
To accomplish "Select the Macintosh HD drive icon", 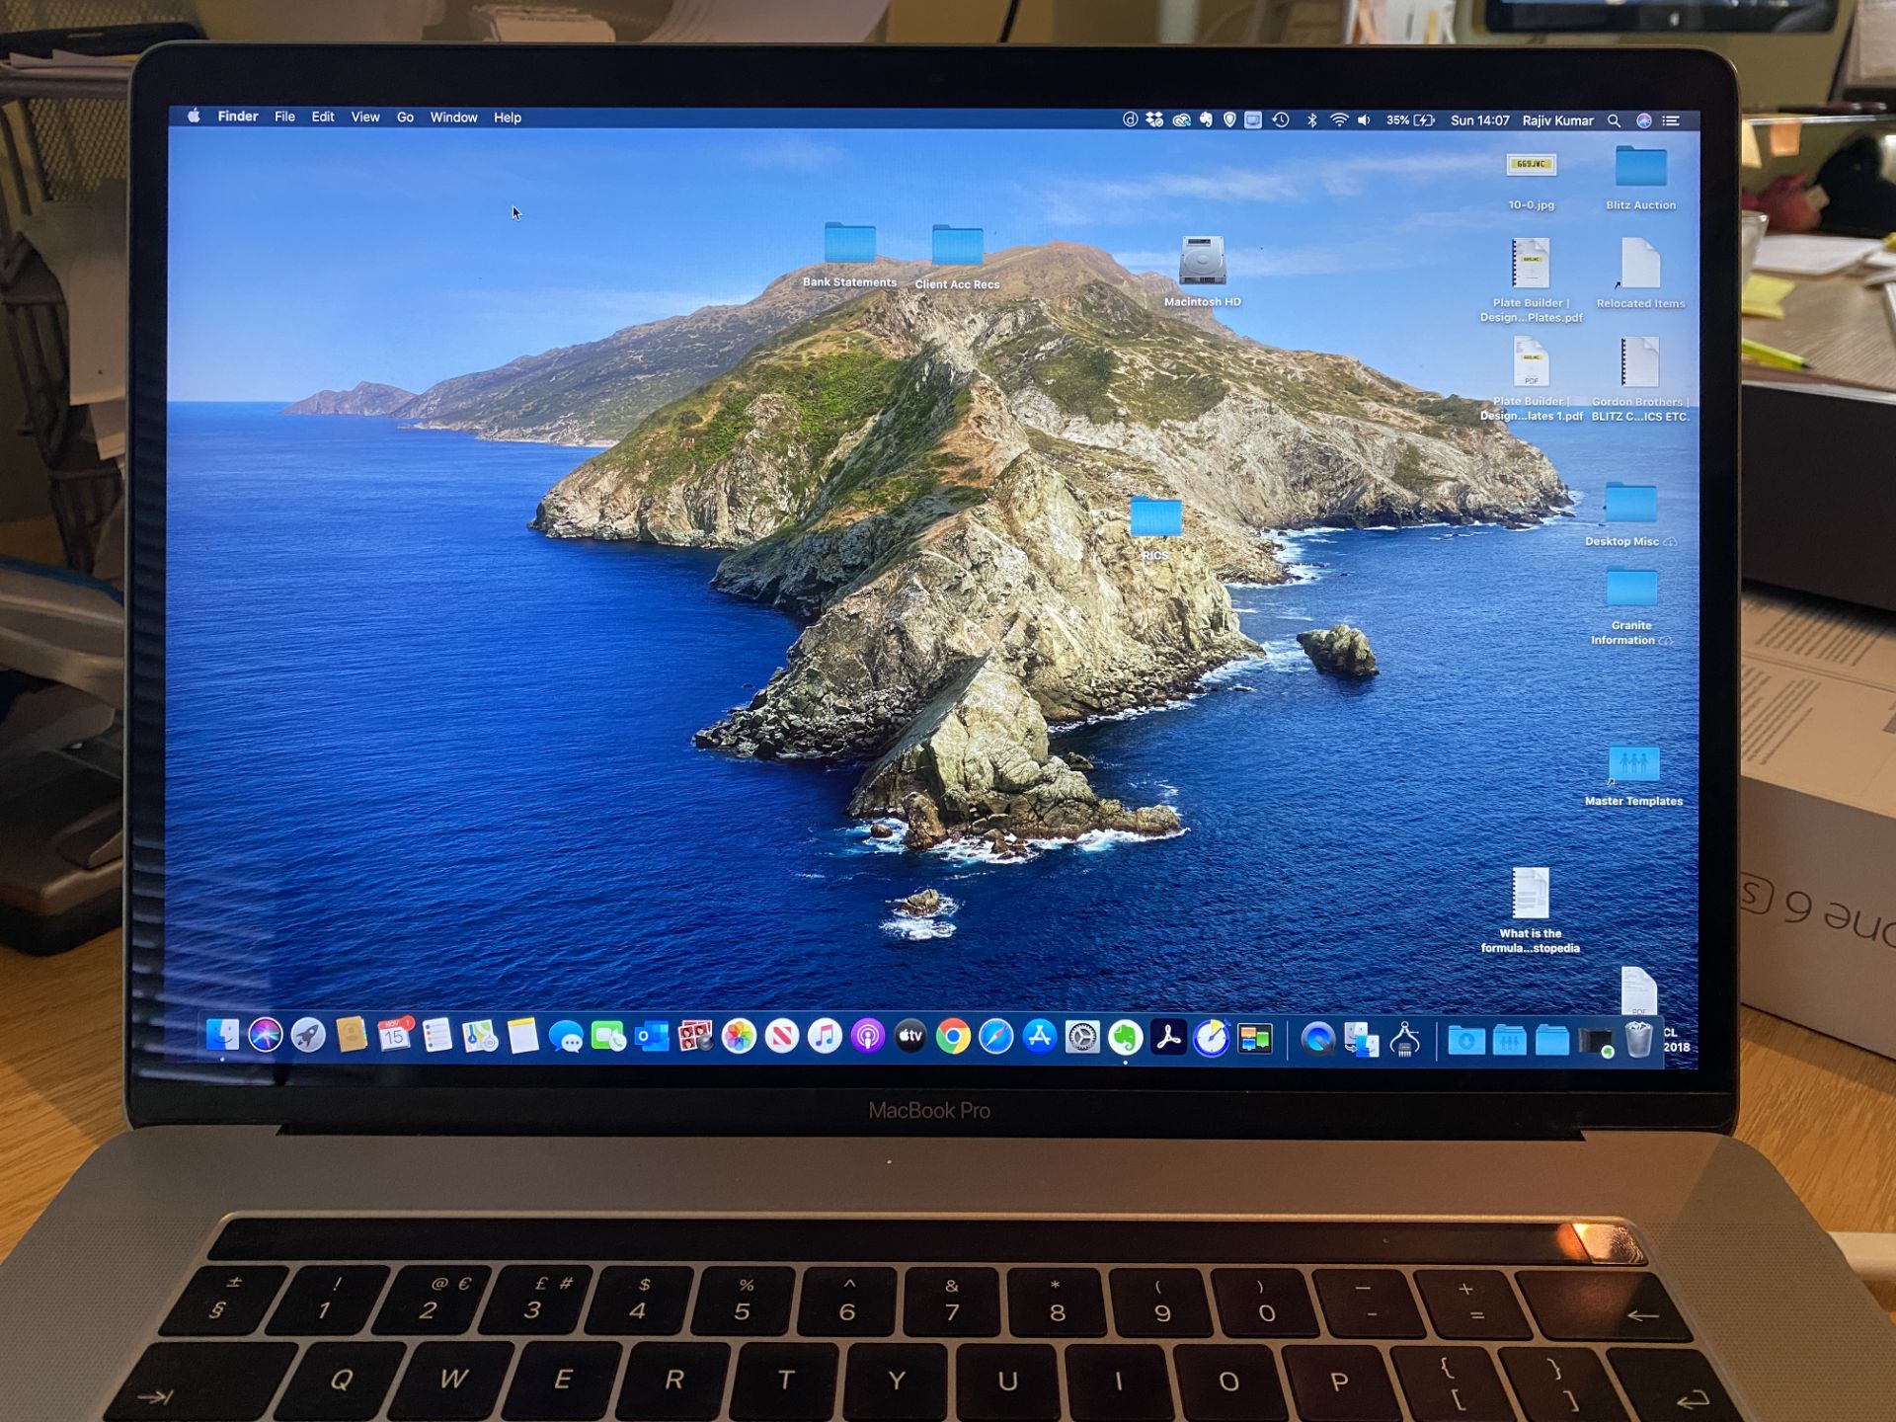I will 1202,271.
